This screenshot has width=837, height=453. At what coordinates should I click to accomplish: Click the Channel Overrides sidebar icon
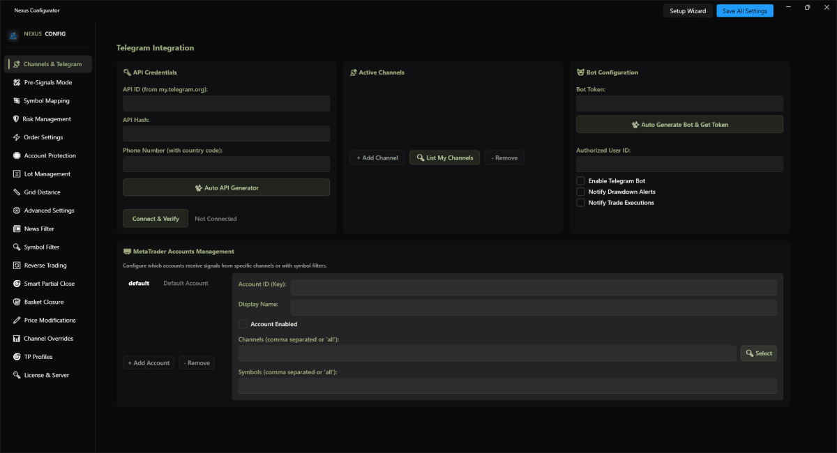click(17, 339)
